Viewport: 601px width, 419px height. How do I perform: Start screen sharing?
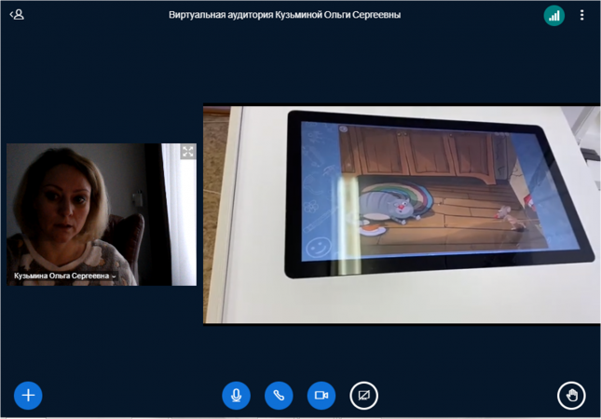pyautogui.click(x=363, y=395)
